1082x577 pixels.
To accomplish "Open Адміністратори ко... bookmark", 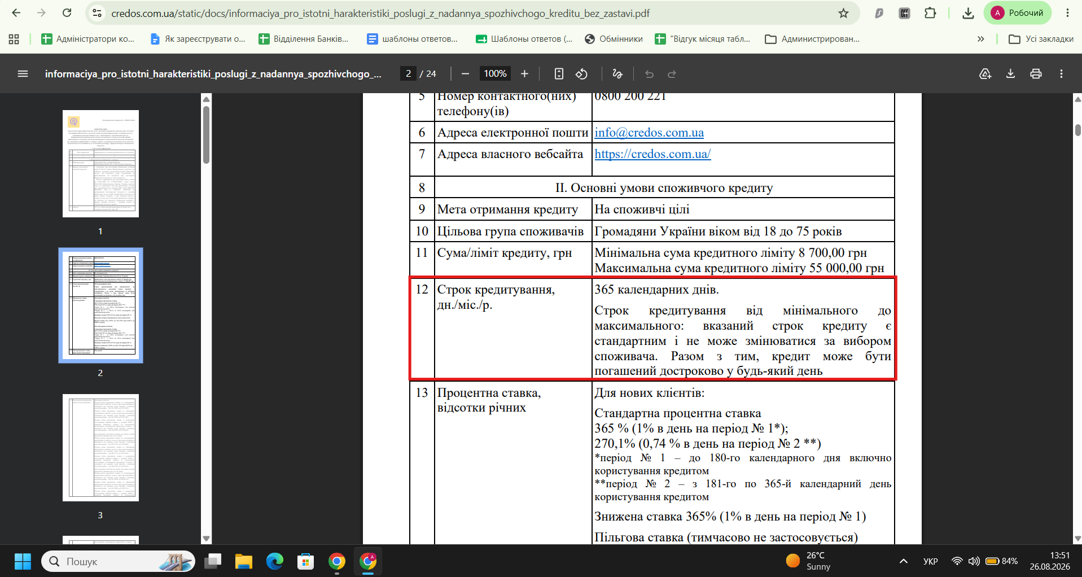I will click(x=88, y=39).
